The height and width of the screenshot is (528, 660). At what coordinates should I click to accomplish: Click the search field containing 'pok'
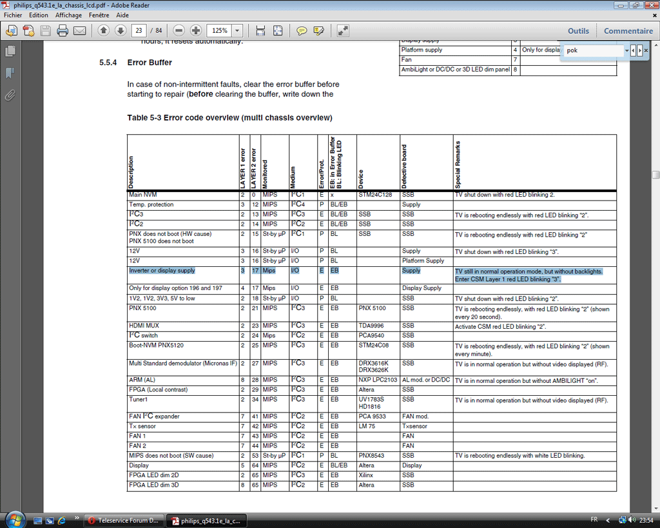pyautogui.click(x=594, y=50)
